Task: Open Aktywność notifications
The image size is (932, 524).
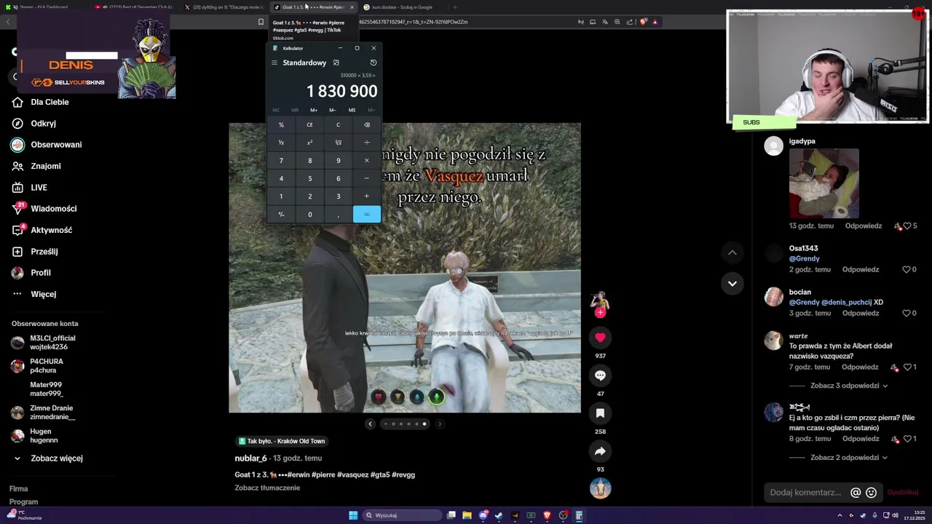Action: coord(51,230)
